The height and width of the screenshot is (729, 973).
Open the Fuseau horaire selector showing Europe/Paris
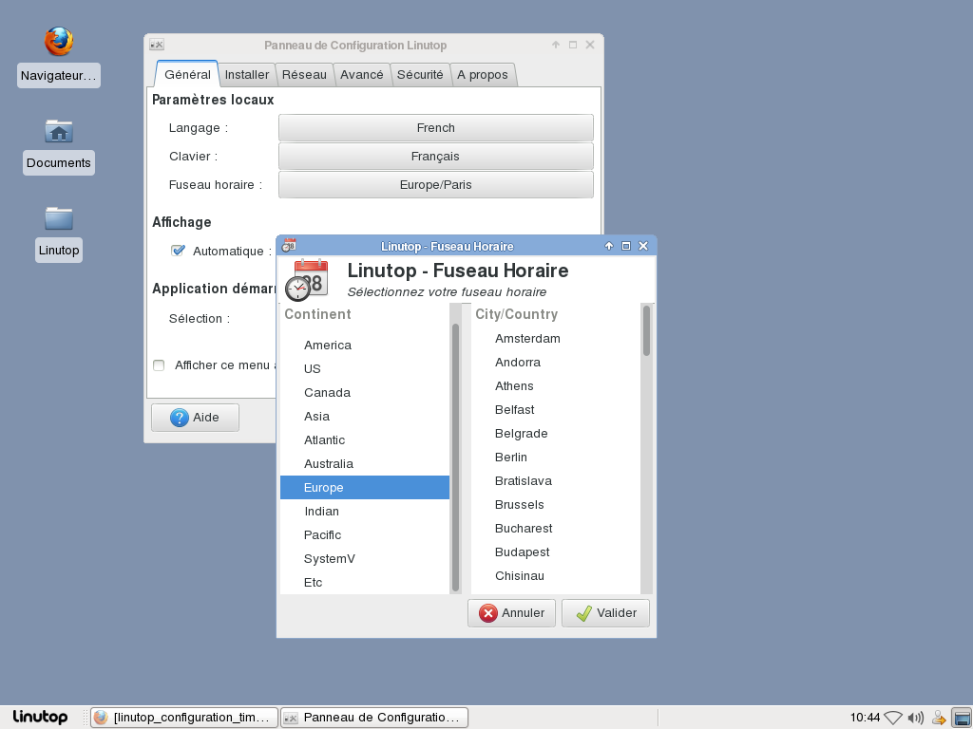click(x=435, y=185)
